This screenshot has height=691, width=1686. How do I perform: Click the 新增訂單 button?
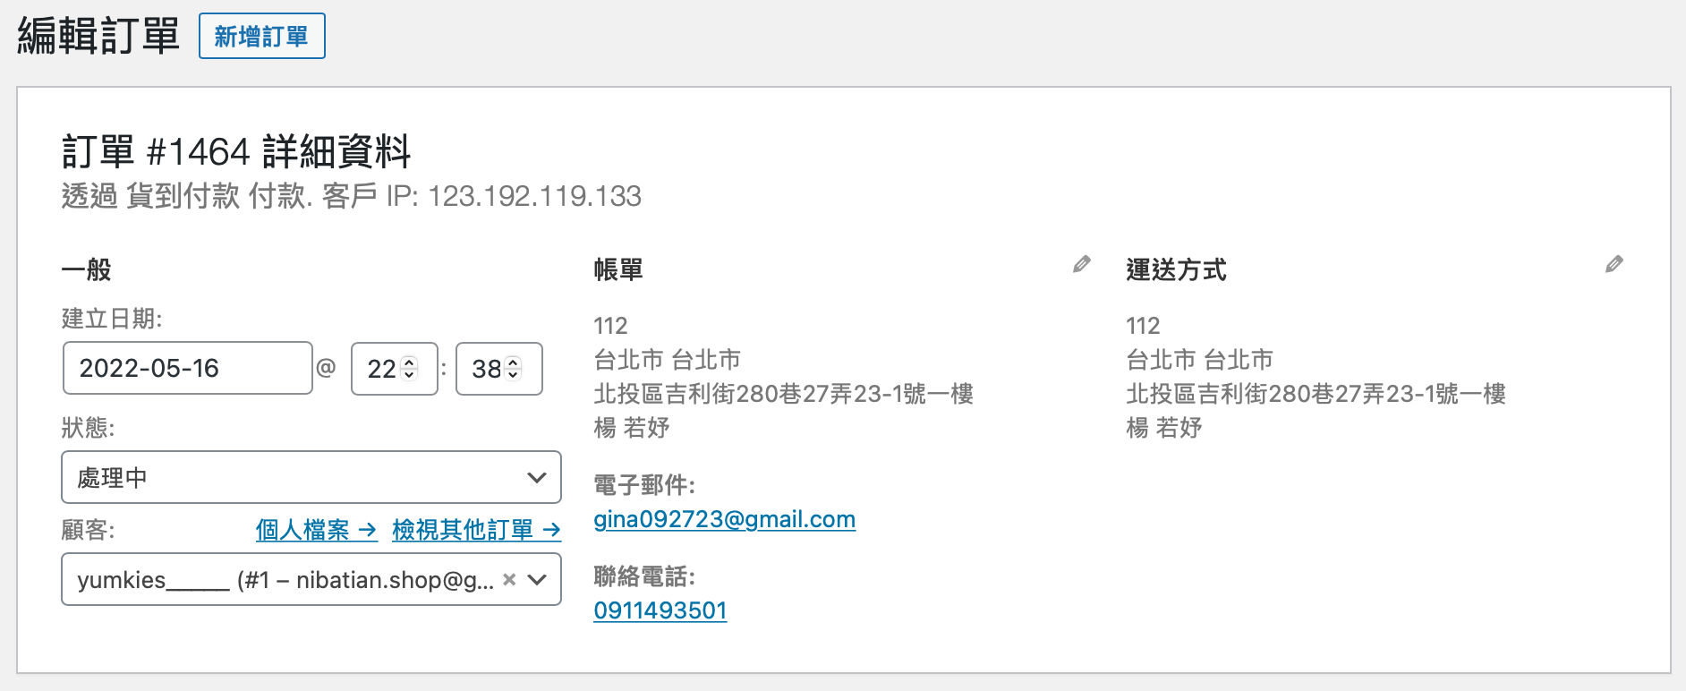[x=261, y=37]
